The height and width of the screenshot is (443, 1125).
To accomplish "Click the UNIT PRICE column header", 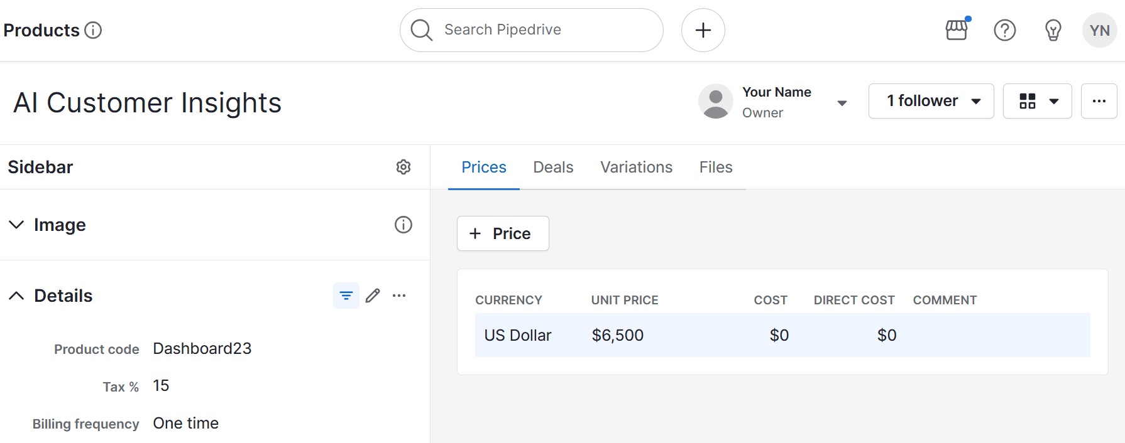I will point(625,301).
